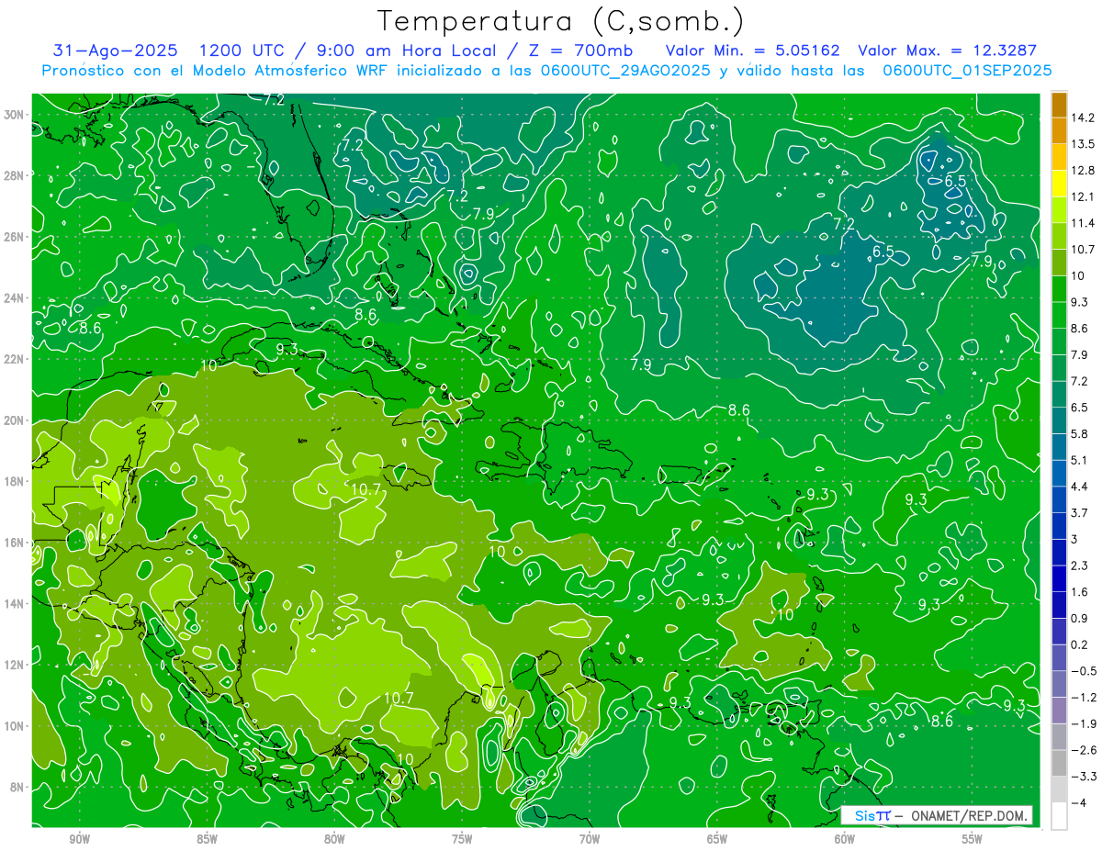
Task: Click the 12.8 colorbar legend value
Action: click(1083, 171)
